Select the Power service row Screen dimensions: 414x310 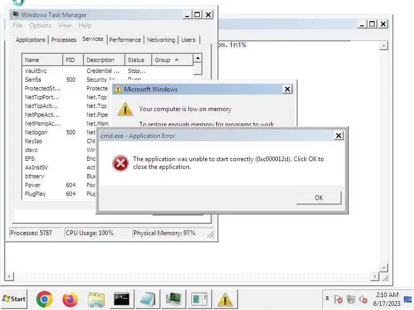(x=60, y=185)
